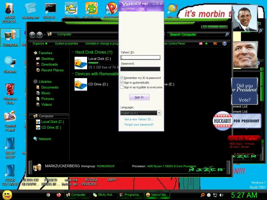Switch to Computer taskbar button
This screenshot has width=267, height=200.
(x=77, y=195)
